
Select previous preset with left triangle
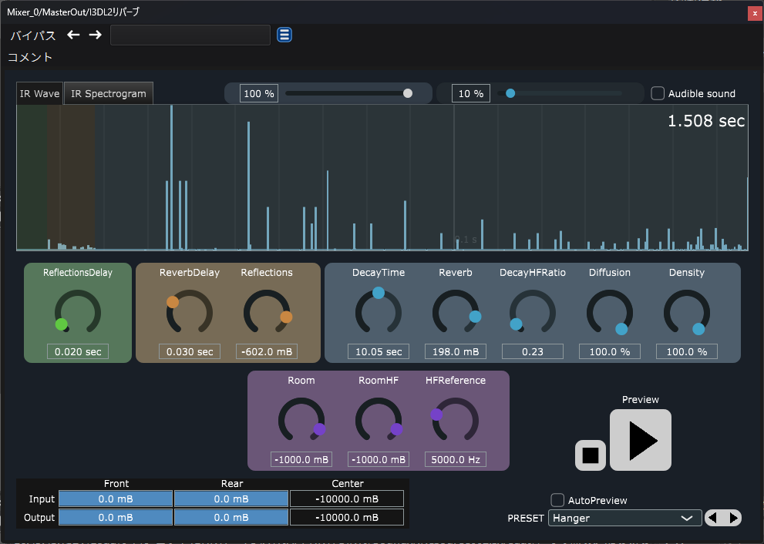click(713, 518)
